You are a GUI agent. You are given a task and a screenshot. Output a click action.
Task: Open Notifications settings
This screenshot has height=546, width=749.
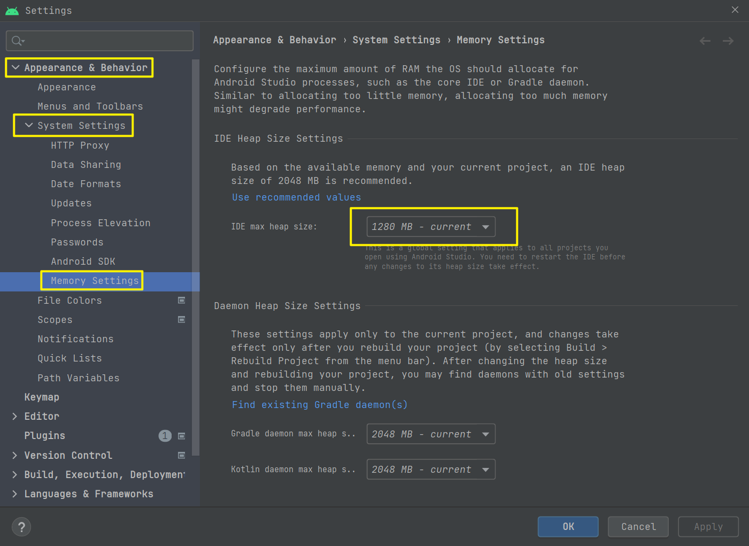75,339
